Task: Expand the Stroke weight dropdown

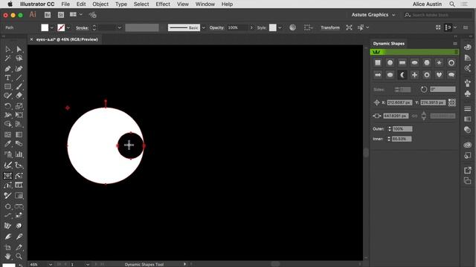Action: coord(119,27)
